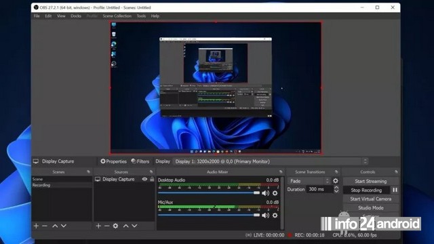Click the Duration 300 ms field

(x=319, y=189)
